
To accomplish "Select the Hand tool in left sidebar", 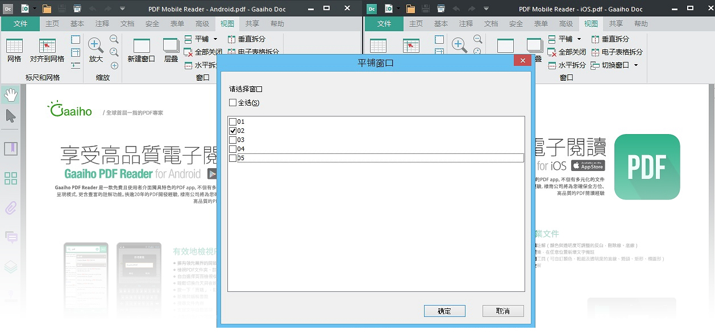I will [11, 94].
